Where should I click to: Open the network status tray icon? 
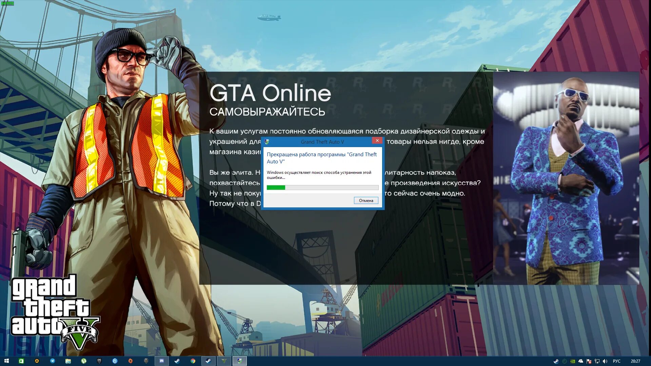click(597, 361)
